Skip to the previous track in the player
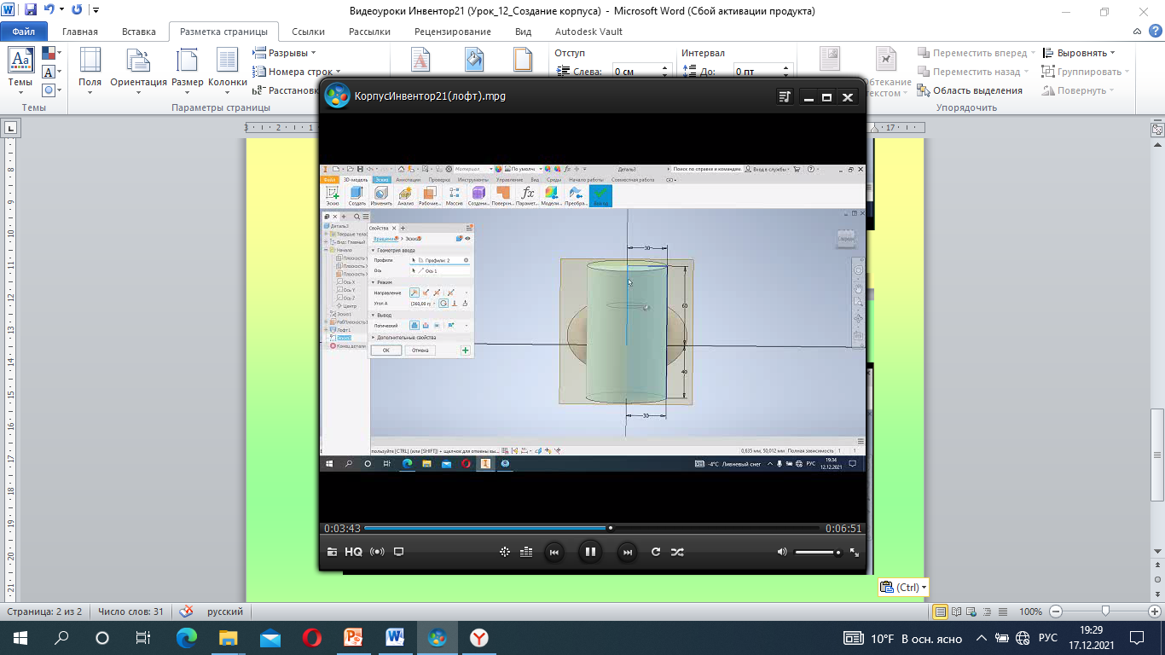 point(554,552)
